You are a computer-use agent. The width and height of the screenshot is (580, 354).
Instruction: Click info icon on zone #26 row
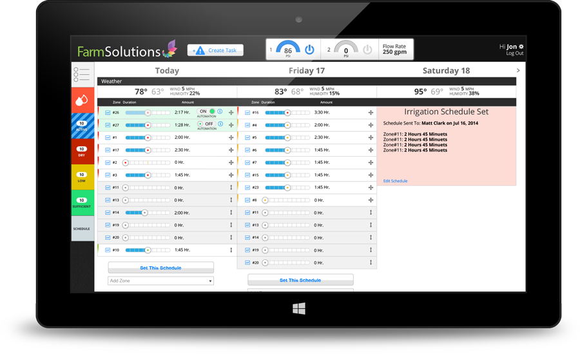coord(220,112)
